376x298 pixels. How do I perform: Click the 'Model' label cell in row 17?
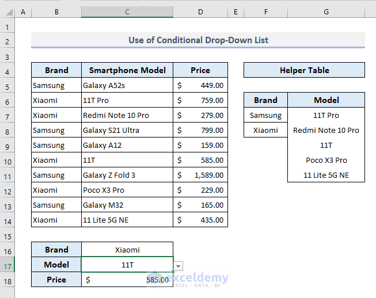pyautogui.click(x=56, y=265)
